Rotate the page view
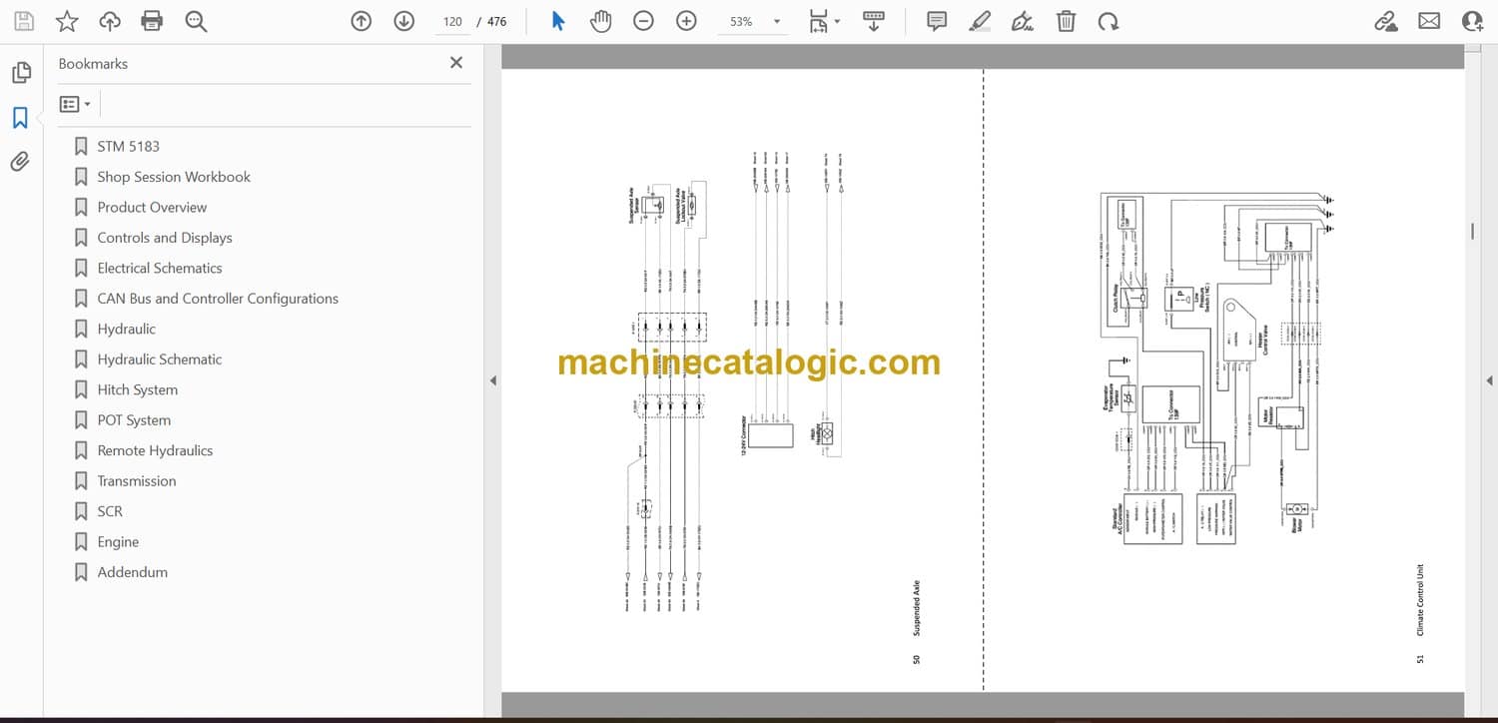The width and height of the screenshot is (1498, 723). [1108, 21]
